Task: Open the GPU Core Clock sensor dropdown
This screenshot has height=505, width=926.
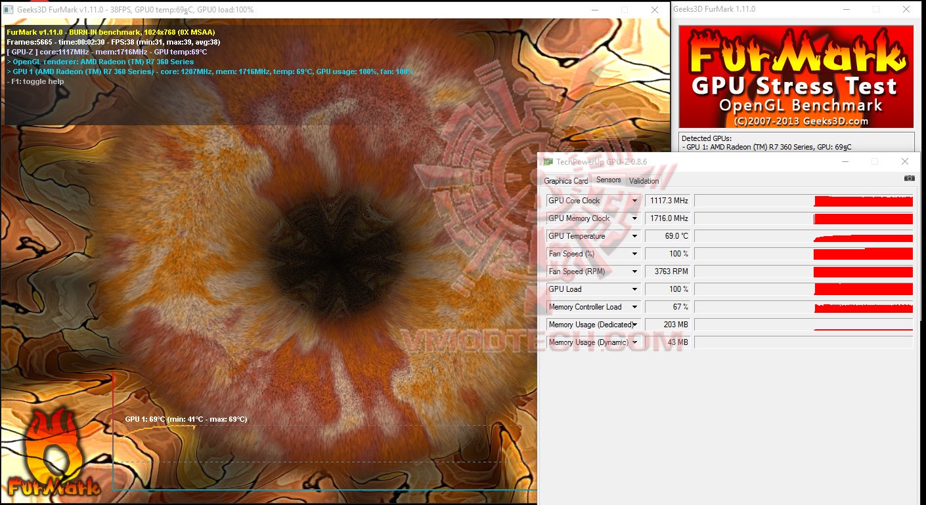Action: (635, 201)
